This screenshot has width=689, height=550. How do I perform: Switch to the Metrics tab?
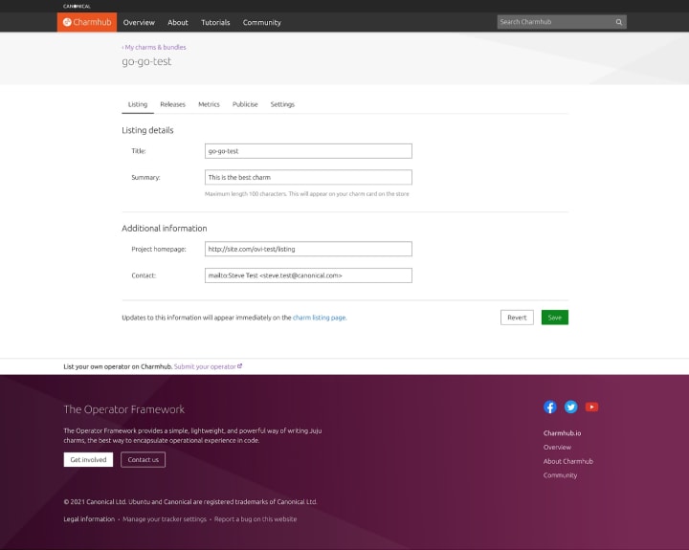(209, 104)
